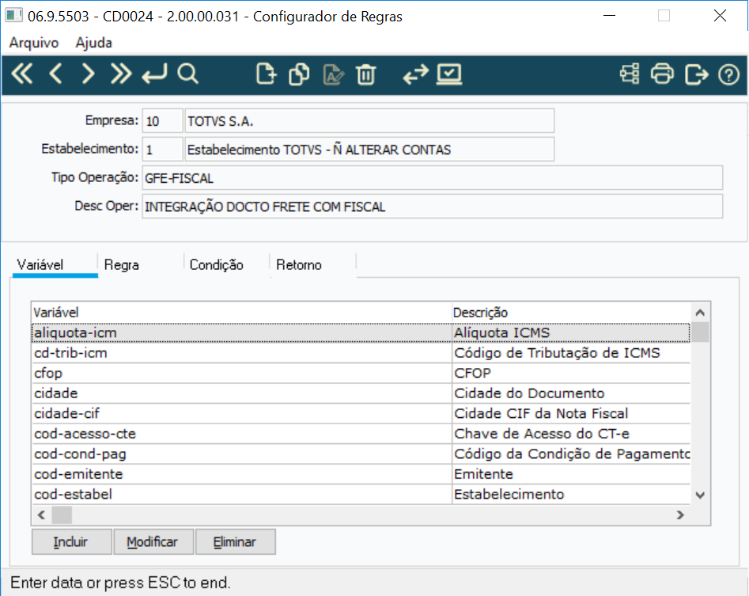Click the edit record pencil icon

click(334, 75)
